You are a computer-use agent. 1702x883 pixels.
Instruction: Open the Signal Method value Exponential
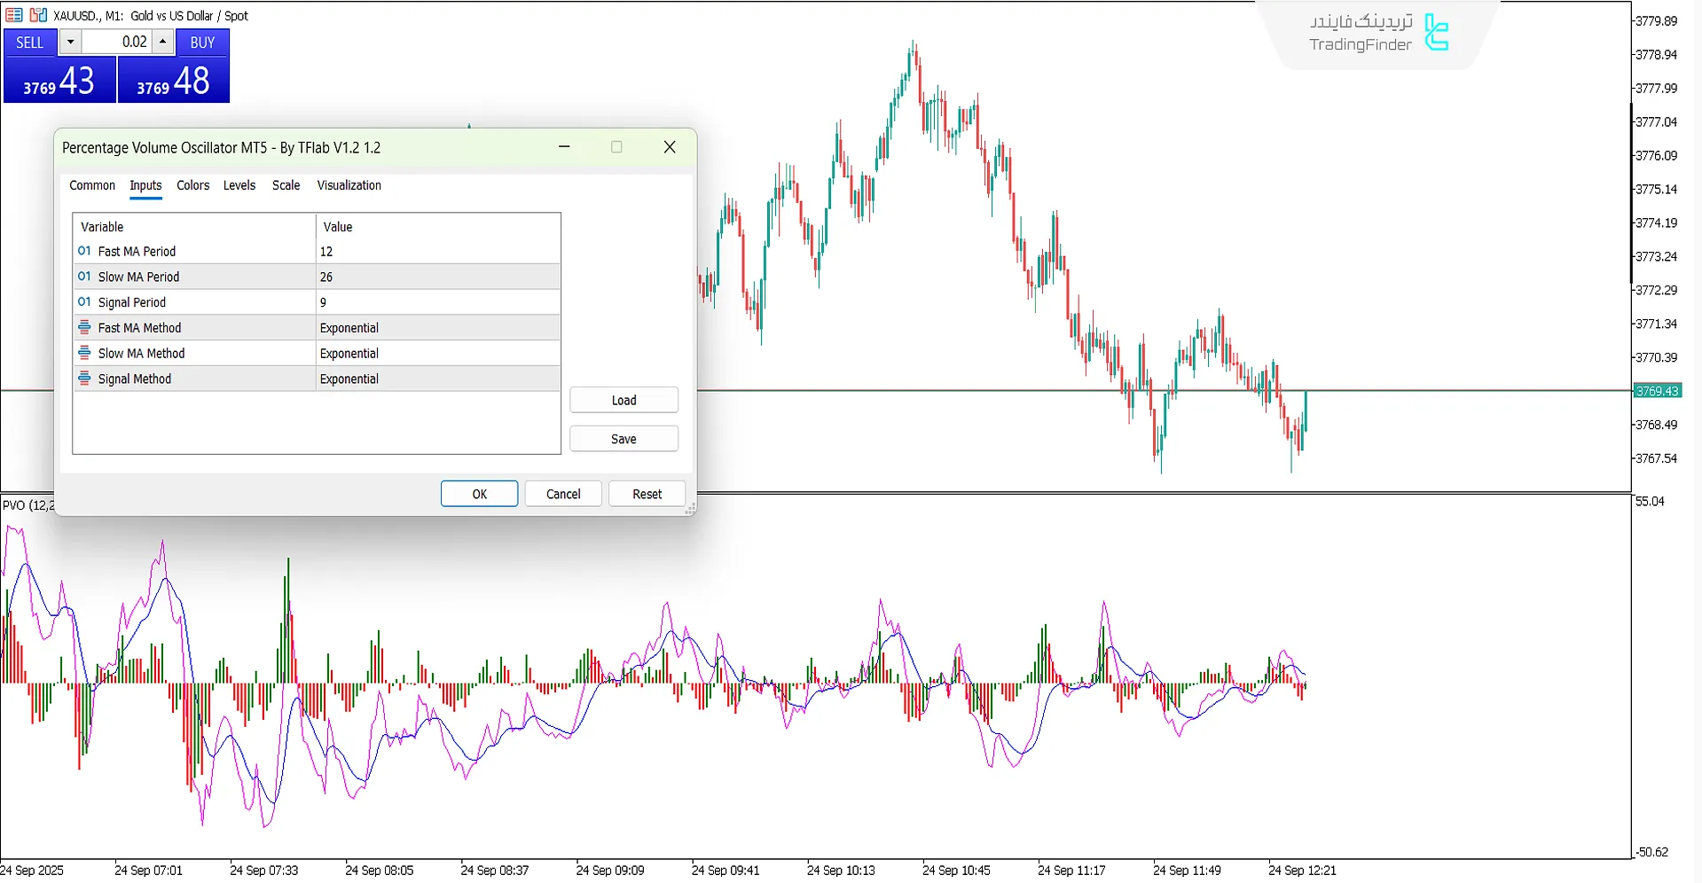pos(437,379)
